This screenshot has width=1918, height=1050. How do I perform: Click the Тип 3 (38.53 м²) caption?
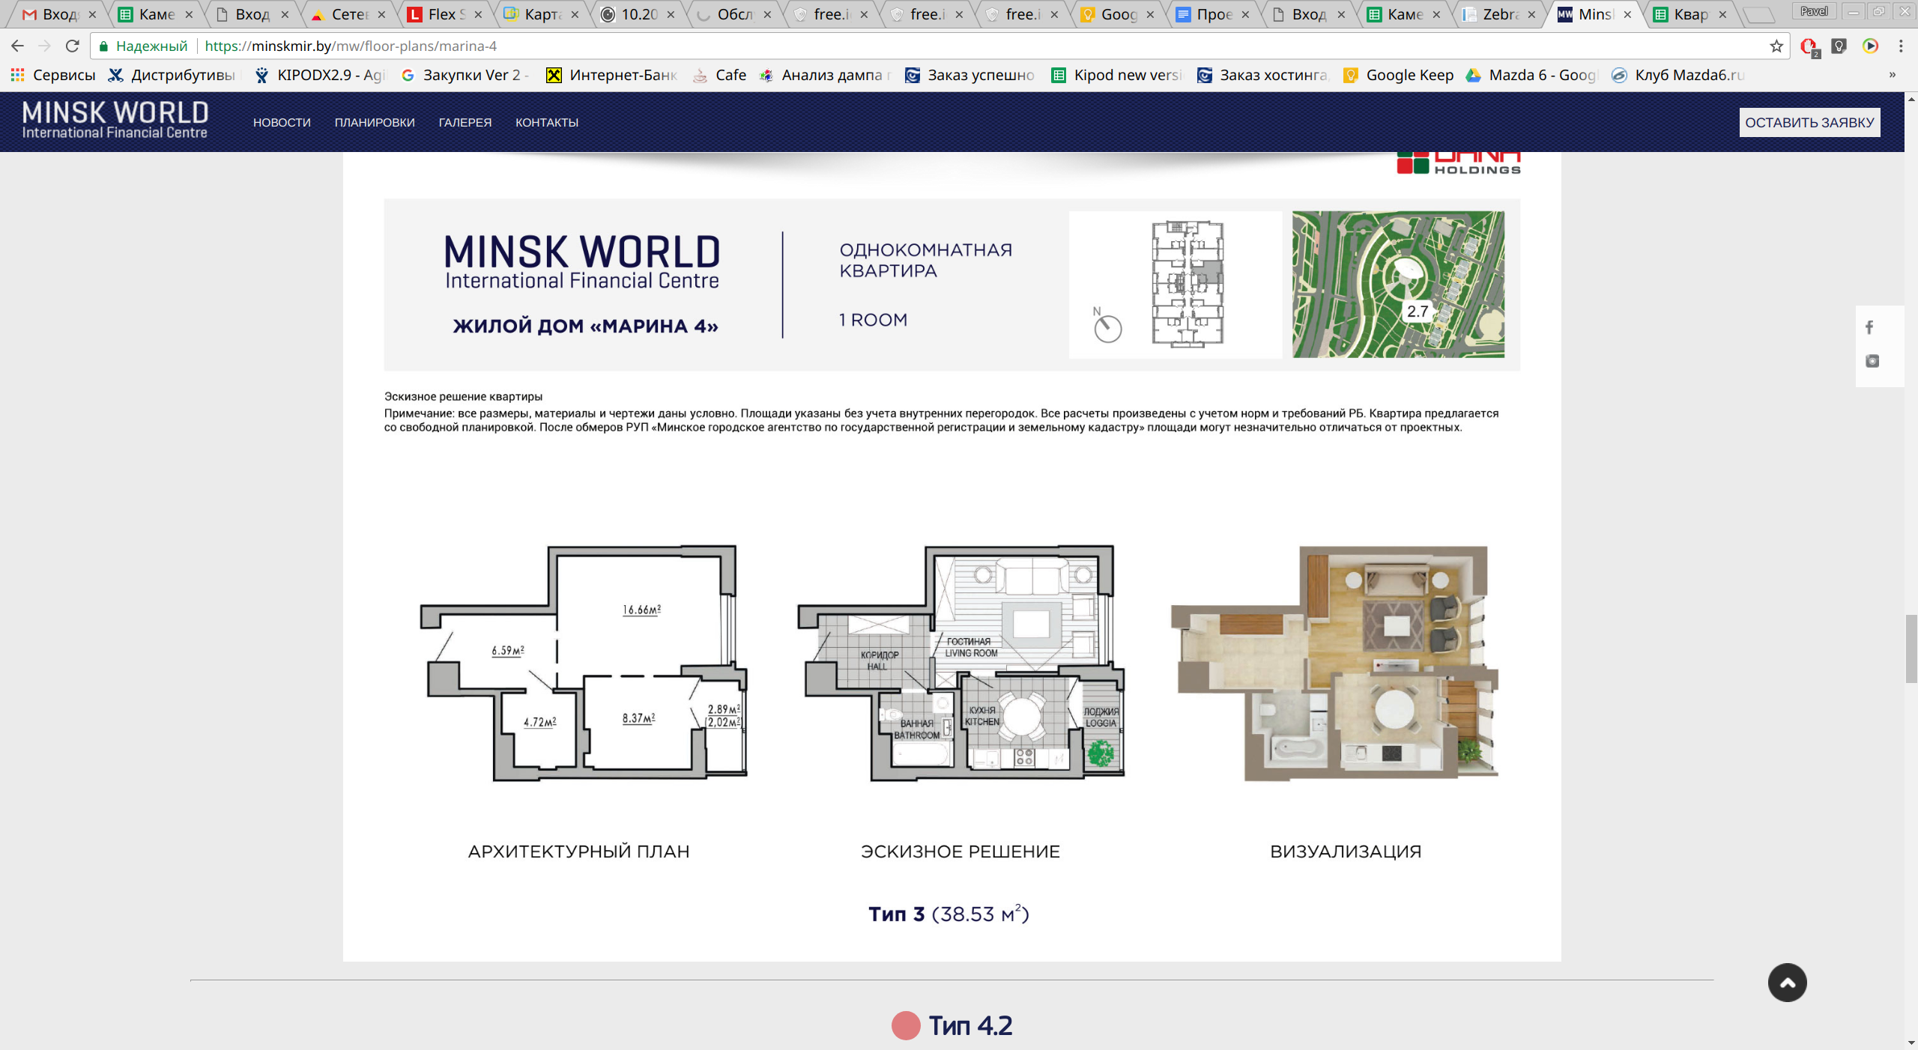(949, 914)
